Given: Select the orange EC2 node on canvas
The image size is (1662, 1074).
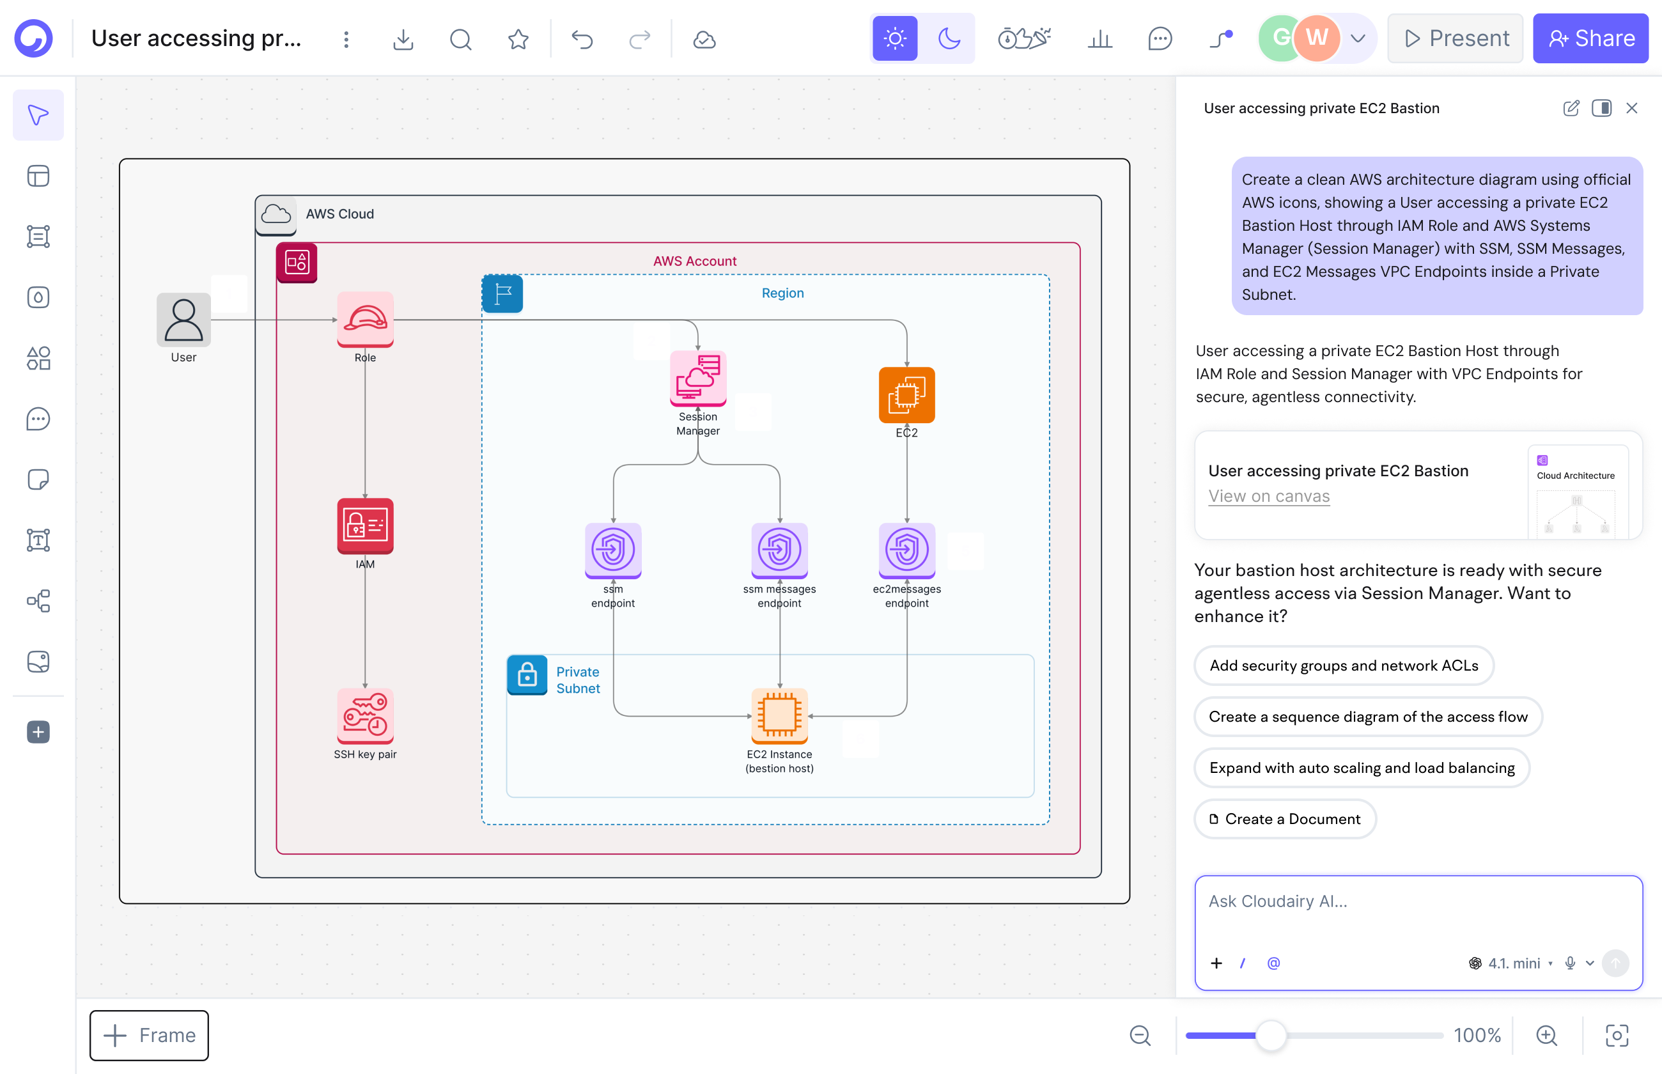Looking at the screenshot, I should coord(906,394).
